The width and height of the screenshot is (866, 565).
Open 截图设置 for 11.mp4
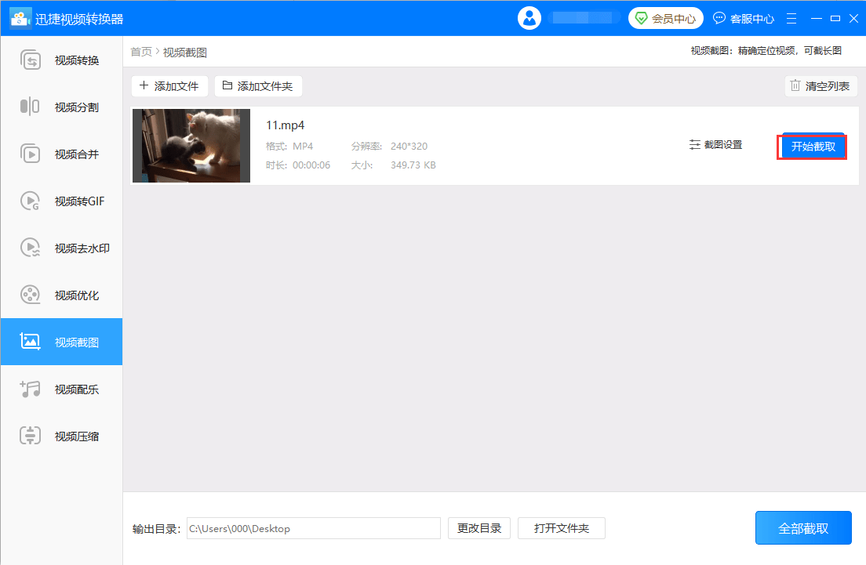(715, 145)
